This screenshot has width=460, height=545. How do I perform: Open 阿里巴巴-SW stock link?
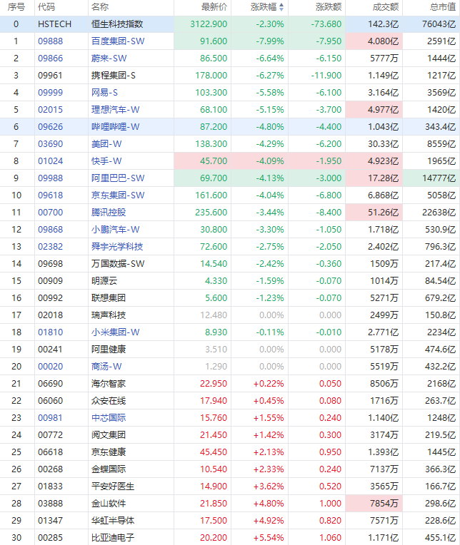point(118,178)
